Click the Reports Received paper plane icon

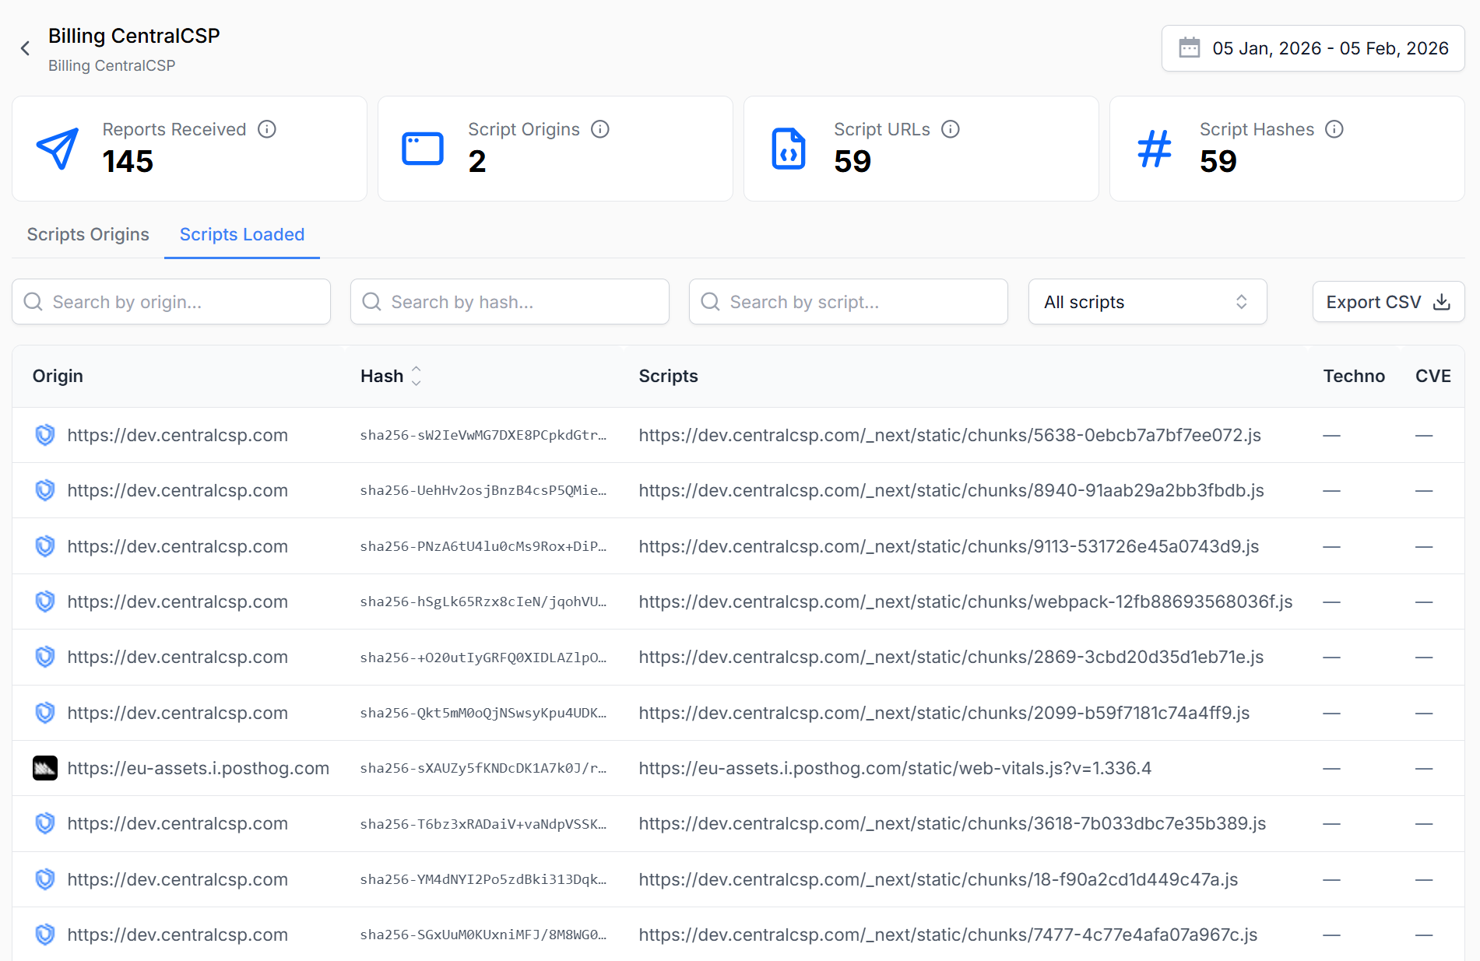tap(58, 148)
